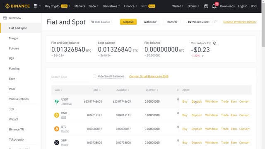Open the apps grid menu icon

click(x=36, y=6)
